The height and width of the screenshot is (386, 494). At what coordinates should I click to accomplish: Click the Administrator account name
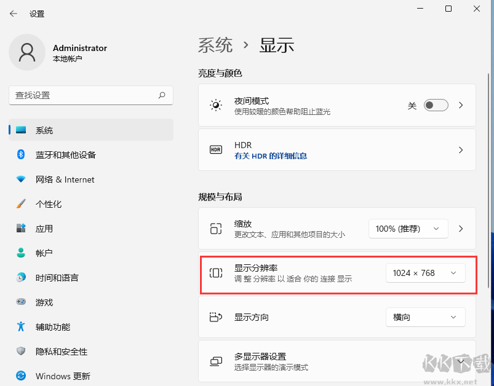(x=80, y=48)
